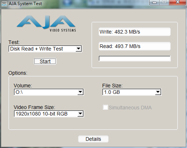Click the AJA System Test title bar icon

4,4
